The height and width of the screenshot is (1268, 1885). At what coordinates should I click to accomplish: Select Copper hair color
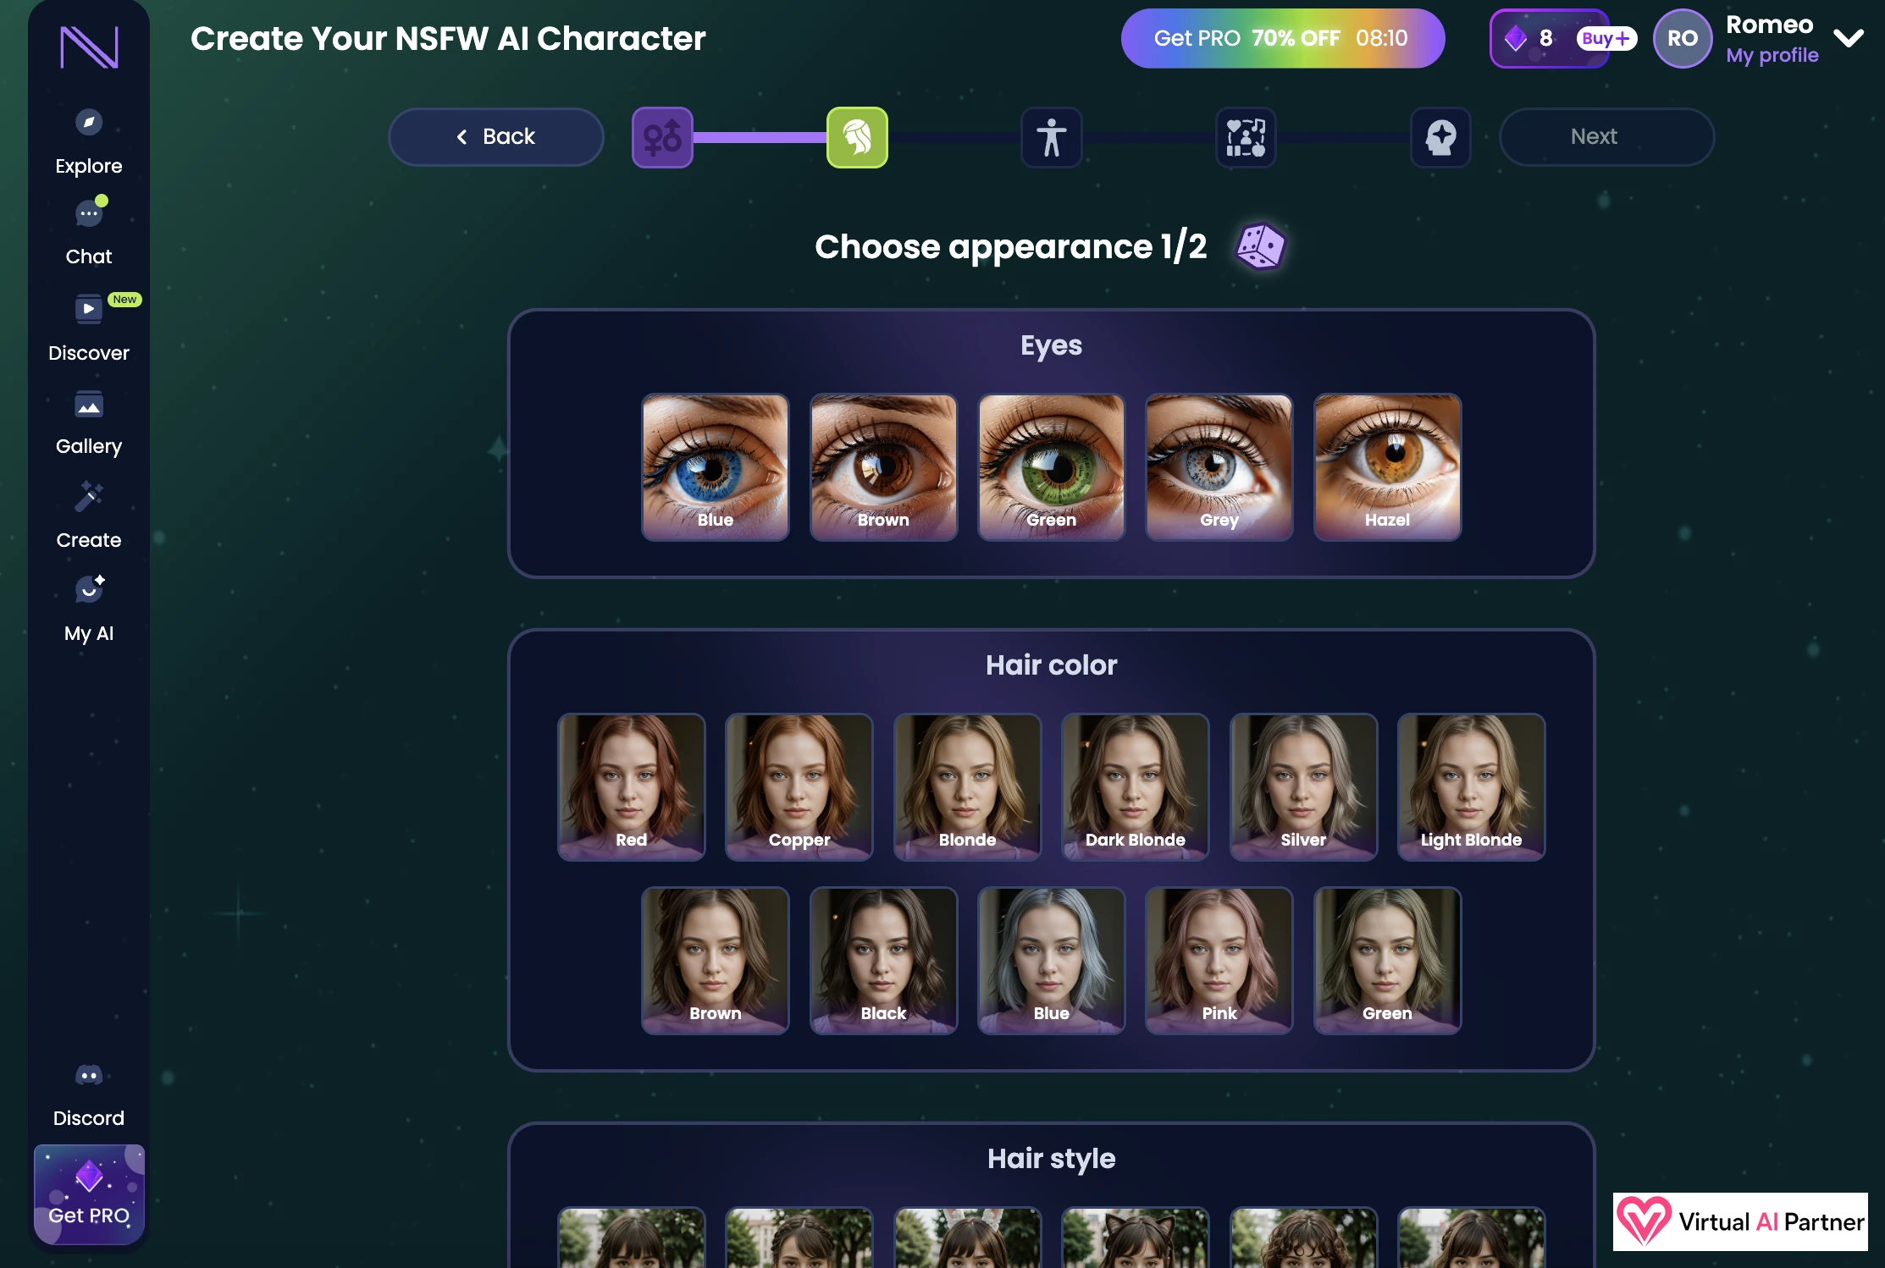click(799, 787)
